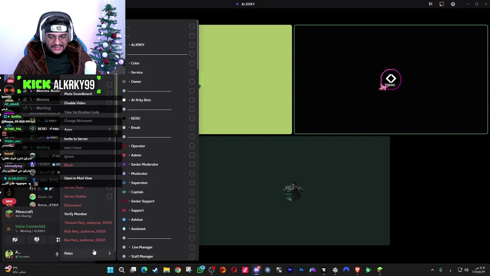
Task: Click the roles list scrollbar
Action: (198, 44)
